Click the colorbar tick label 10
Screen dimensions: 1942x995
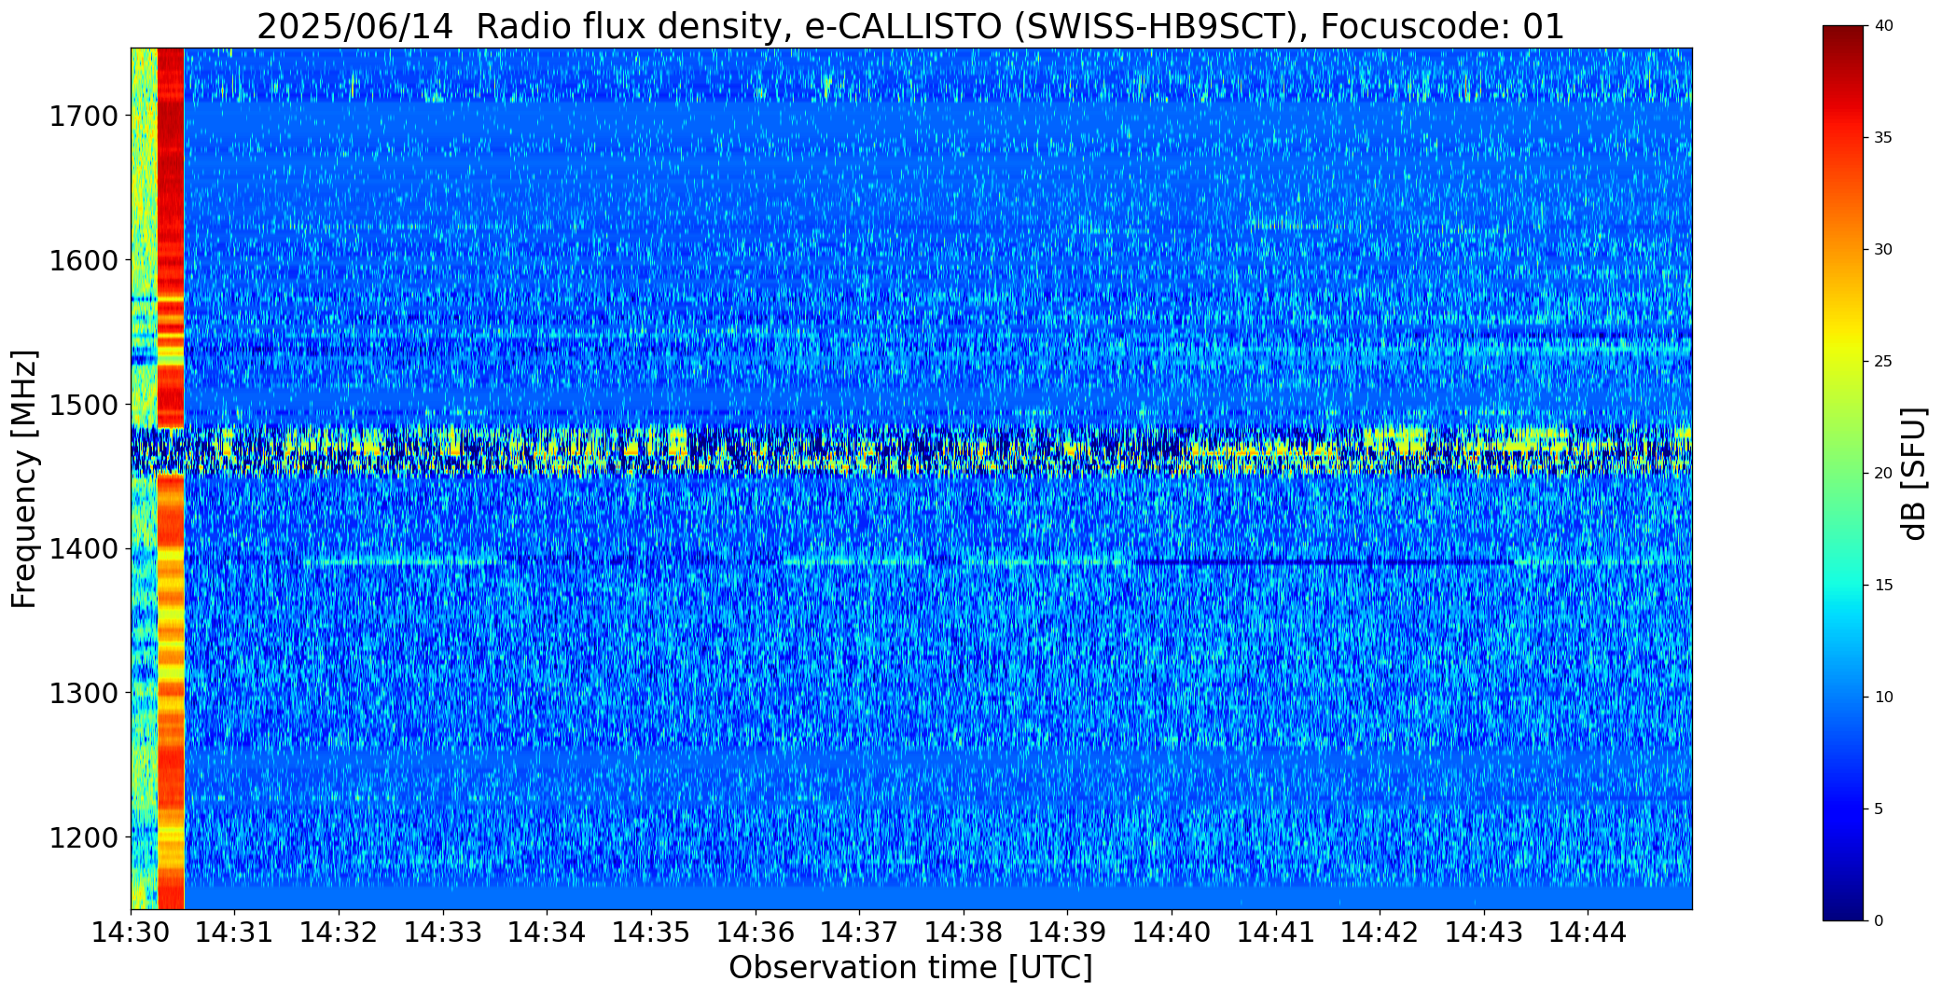[1883, 697]
